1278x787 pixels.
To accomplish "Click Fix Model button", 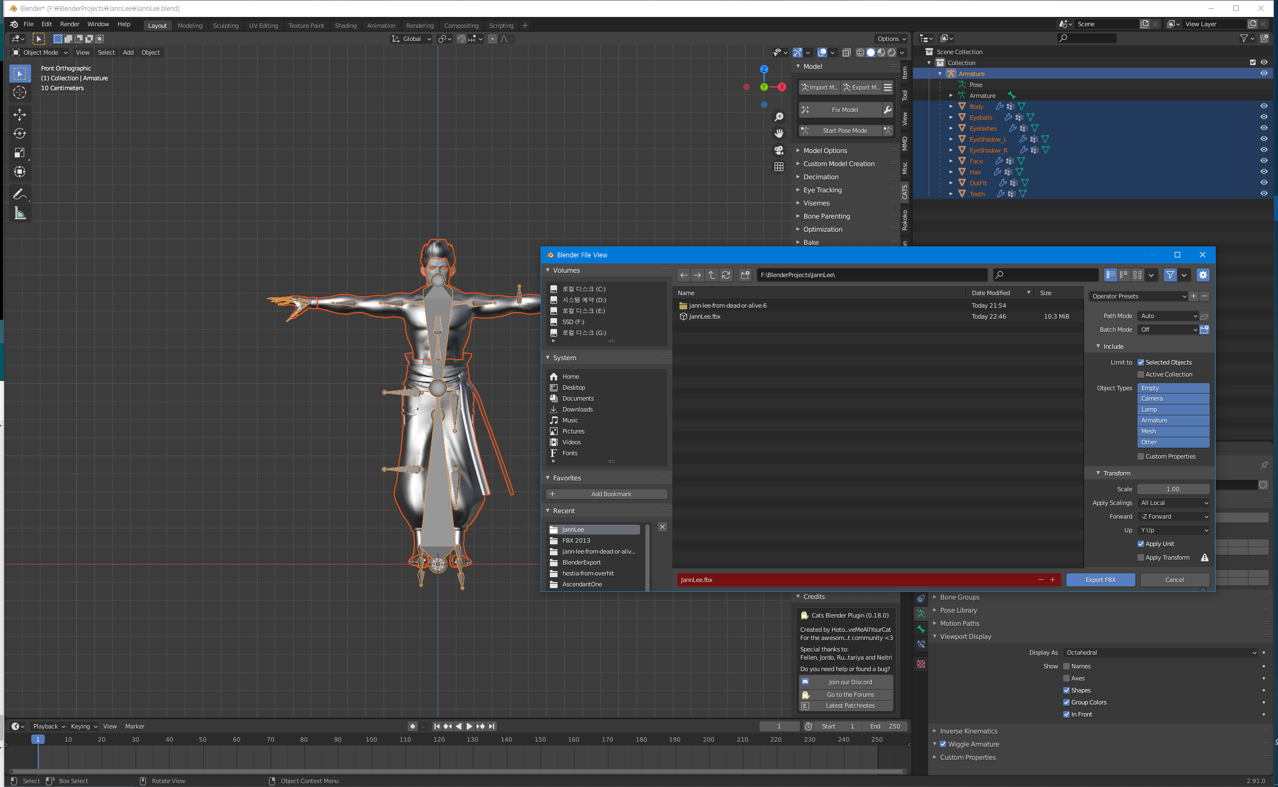I will (841, 110).
